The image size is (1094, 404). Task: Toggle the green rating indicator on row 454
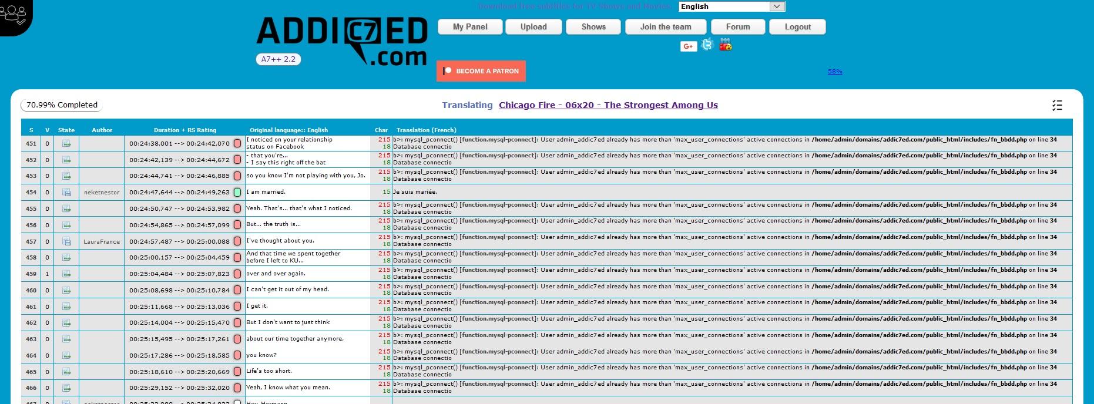point(237,192)
